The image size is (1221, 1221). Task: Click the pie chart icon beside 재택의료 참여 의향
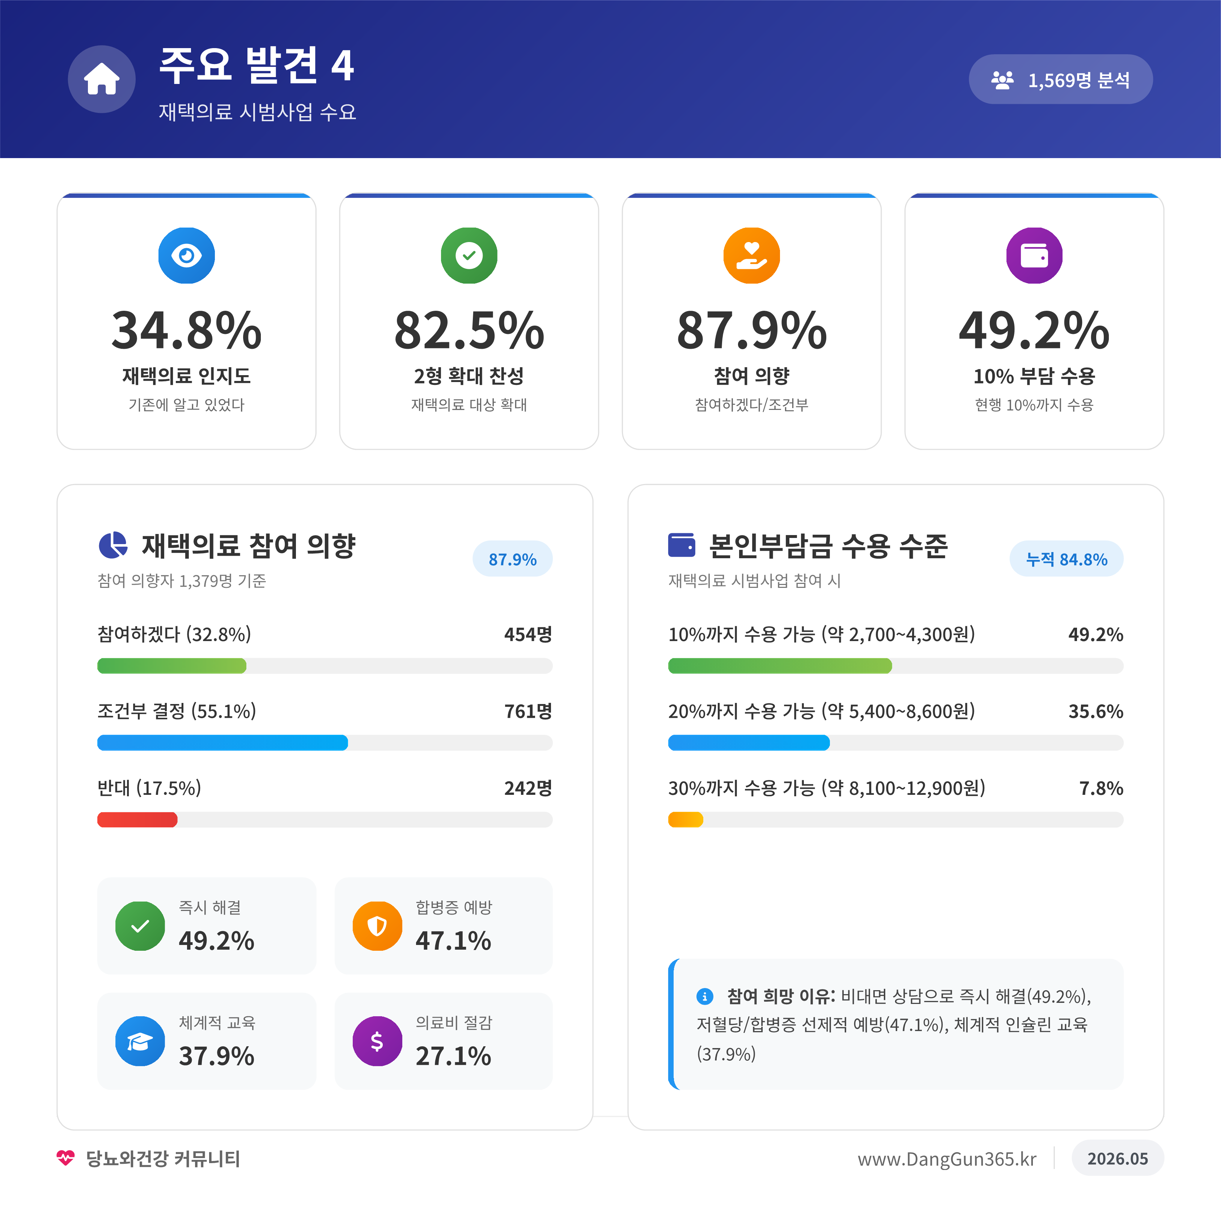tap(113, 545)
